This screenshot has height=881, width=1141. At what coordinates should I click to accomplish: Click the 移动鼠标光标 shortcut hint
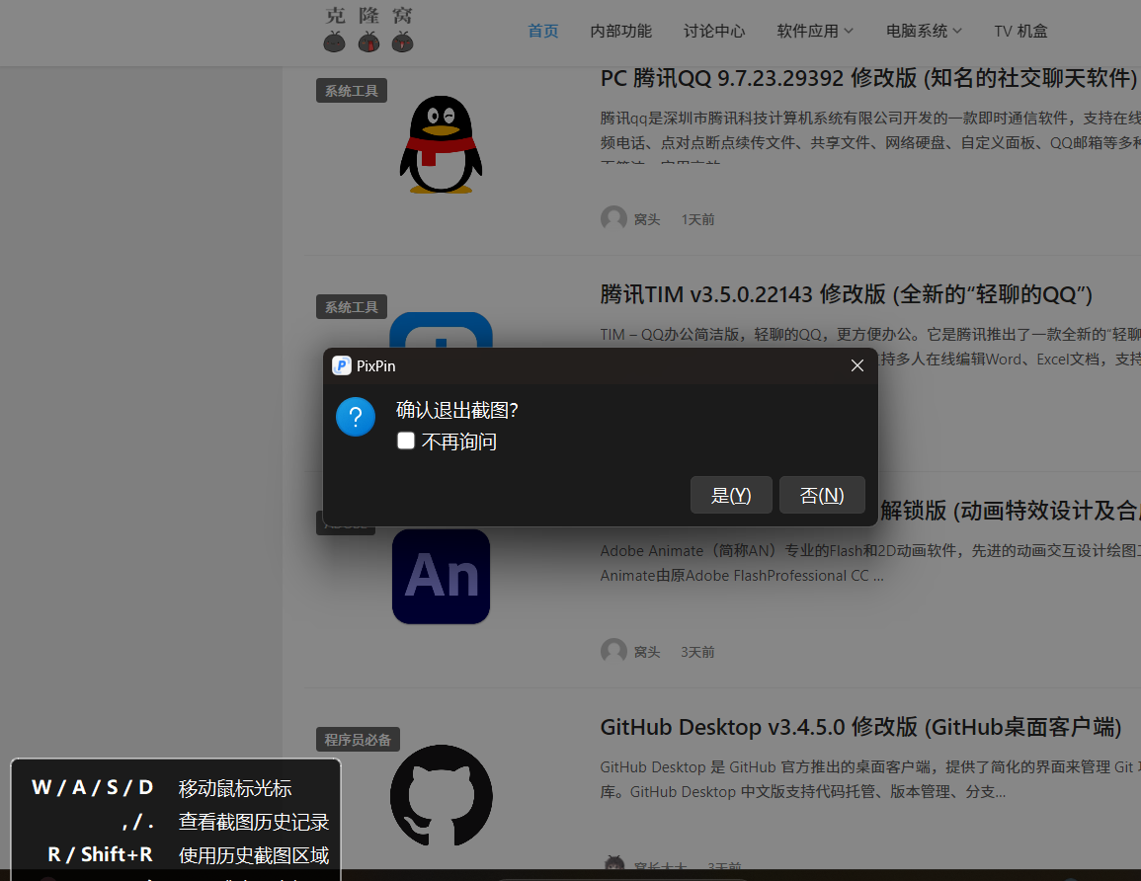tap(235, 788)
